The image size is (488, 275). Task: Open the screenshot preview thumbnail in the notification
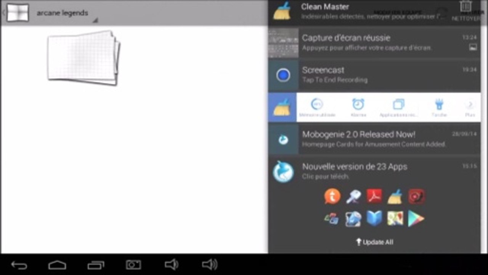coord(283,42)
